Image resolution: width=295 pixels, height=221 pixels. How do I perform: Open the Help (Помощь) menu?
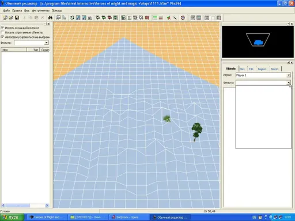coord(57,10)
